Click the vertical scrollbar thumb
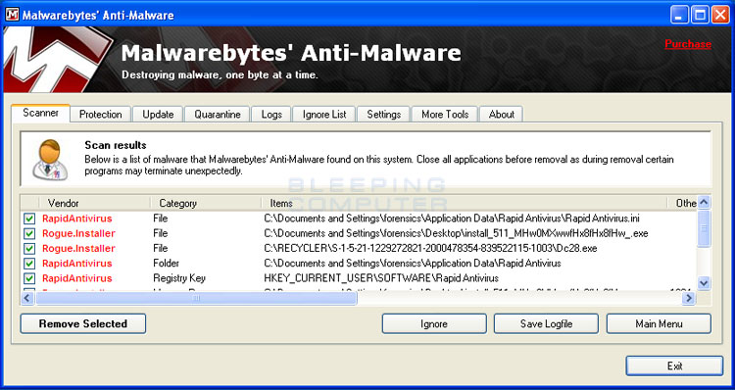 [704, 228]
